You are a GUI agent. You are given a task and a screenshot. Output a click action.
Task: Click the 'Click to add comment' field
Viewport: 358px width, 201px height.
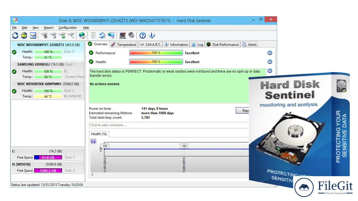(x=169, y=125)
